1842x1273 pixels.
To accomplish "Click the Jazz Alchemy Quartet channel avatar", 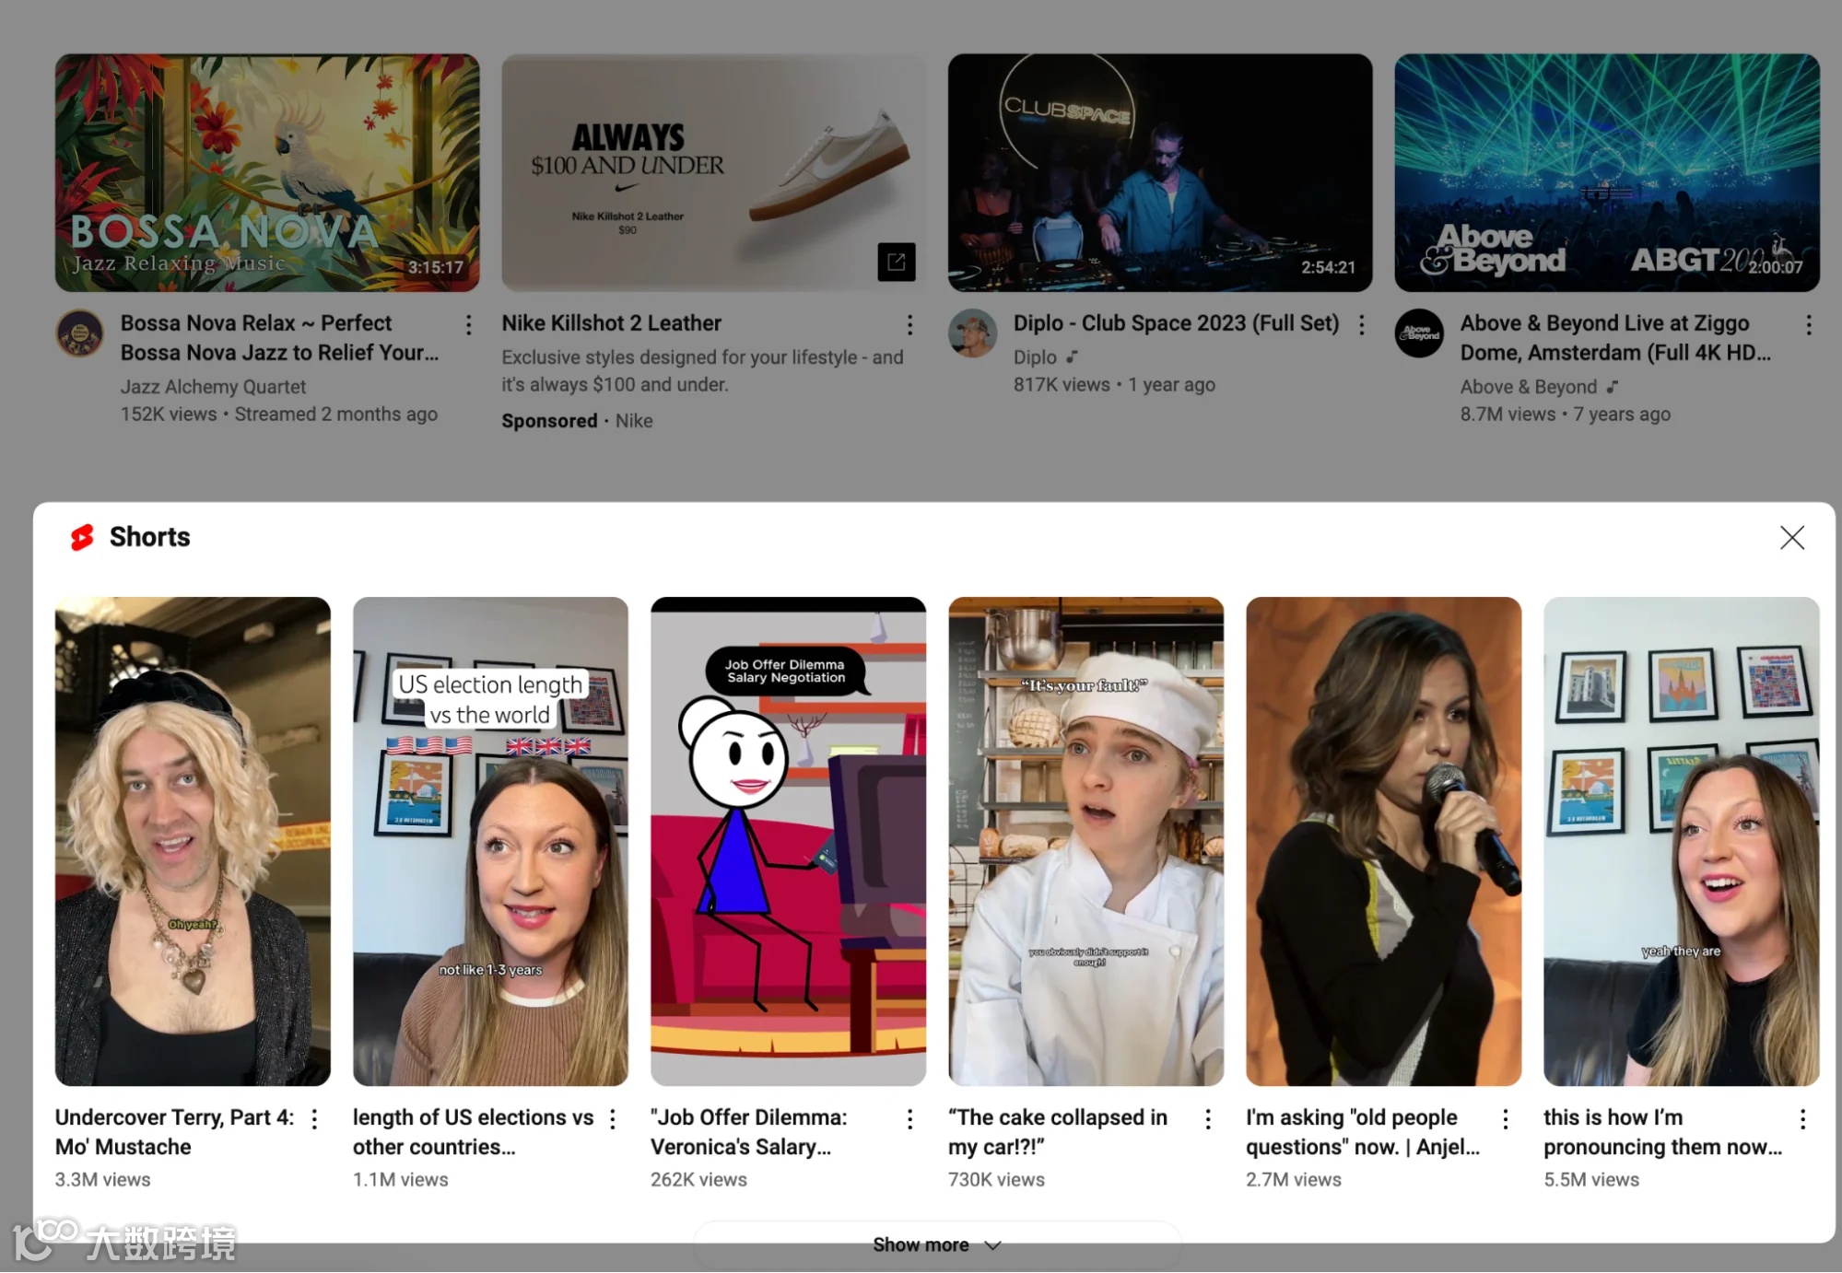I will (80, 333).
